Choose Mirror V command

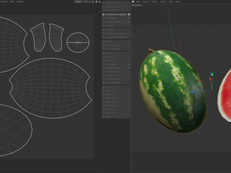click(x=116, y=57)
